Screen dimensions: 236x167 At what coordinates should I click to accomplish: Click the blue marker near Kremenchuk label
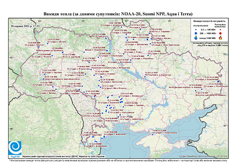pos(145,77)
